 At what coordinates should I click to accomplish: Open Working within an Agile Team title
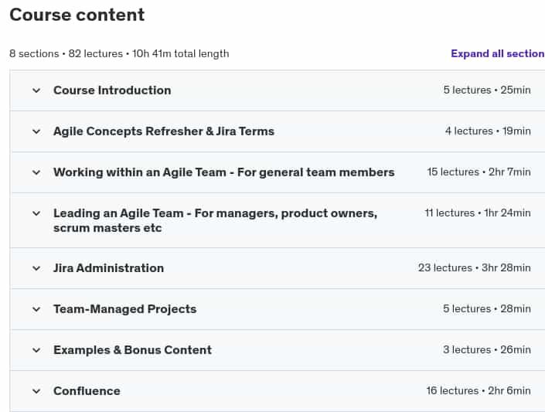(224, 172)
